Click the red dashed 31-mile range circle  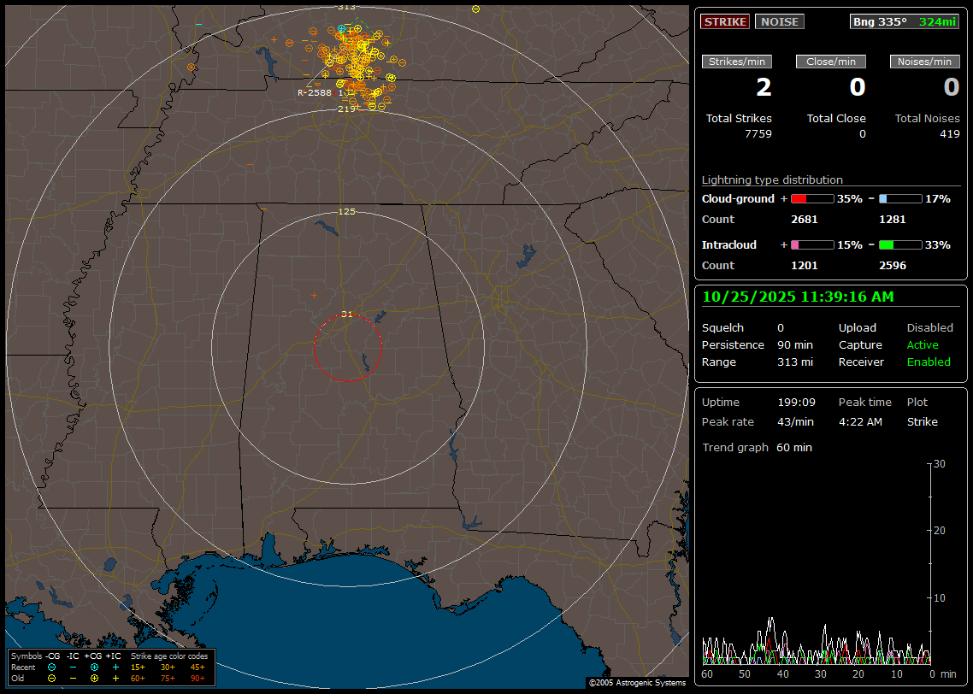click(x=314, y=346)
